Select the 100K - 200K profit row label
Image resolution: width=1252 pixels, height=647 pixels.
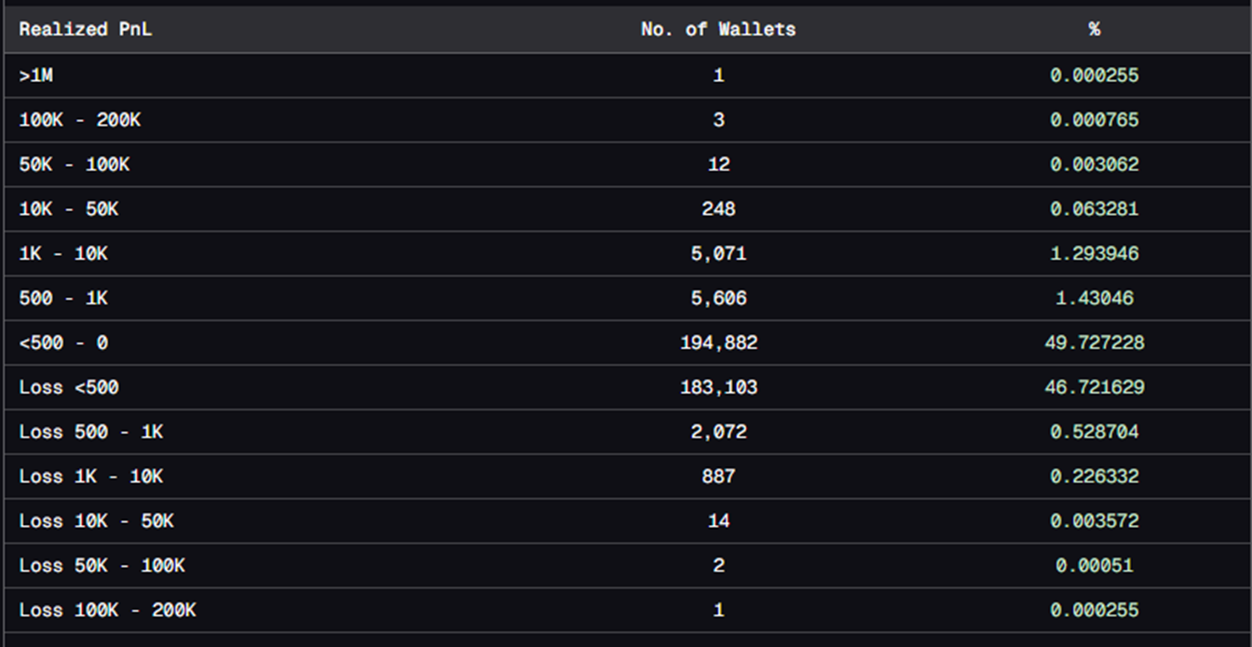click(79, 120)
